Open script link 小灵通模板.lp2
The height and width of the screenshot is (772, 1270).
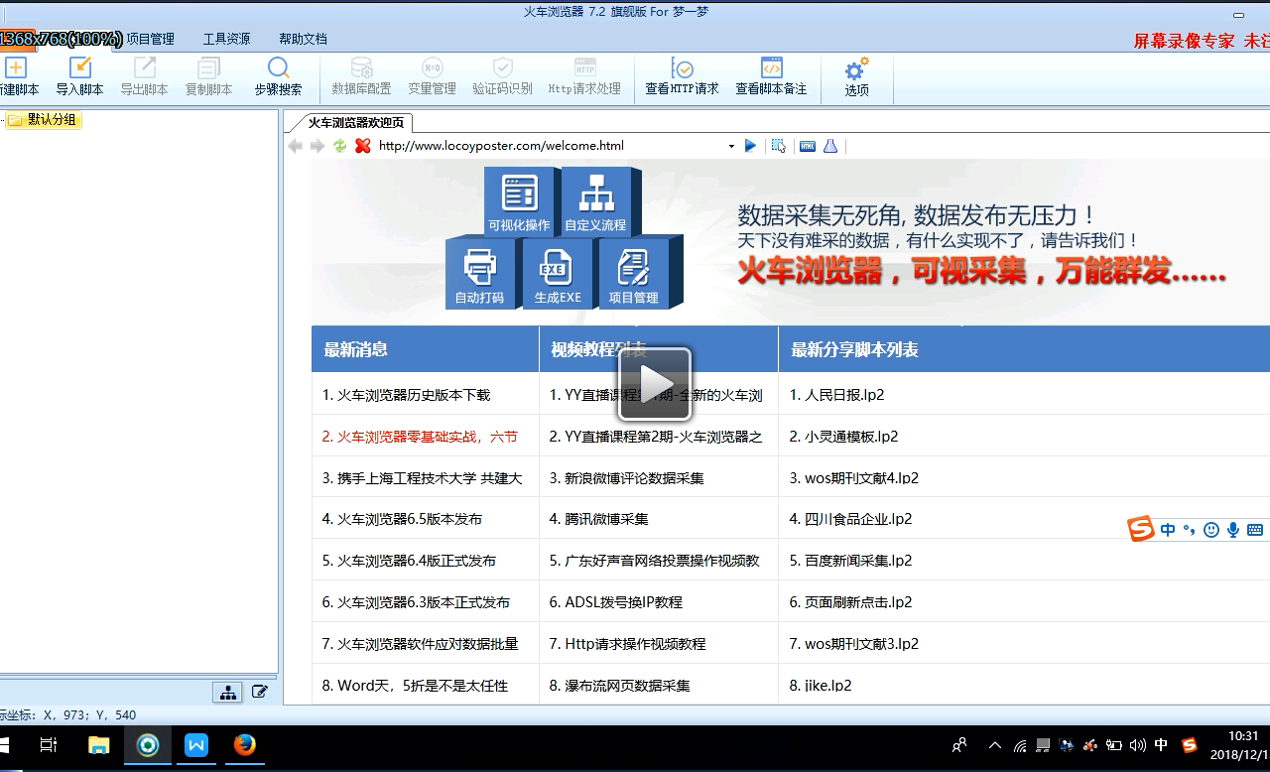pos(851,437)
